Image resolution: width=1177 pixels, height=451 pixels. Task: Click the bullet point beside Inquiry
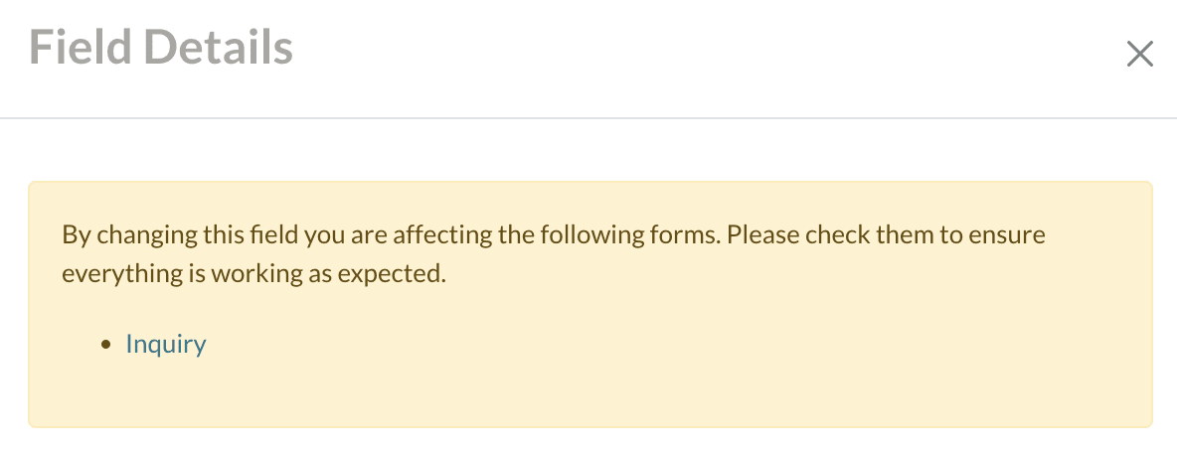point(106,346)
